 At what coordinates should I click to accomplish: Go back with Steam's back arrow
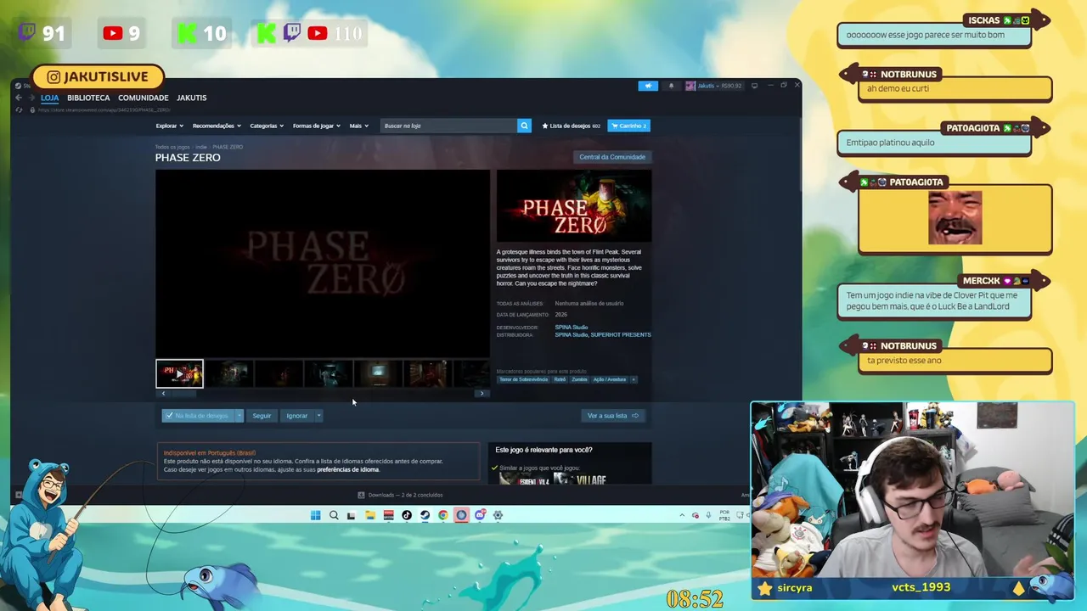(19, 98)
